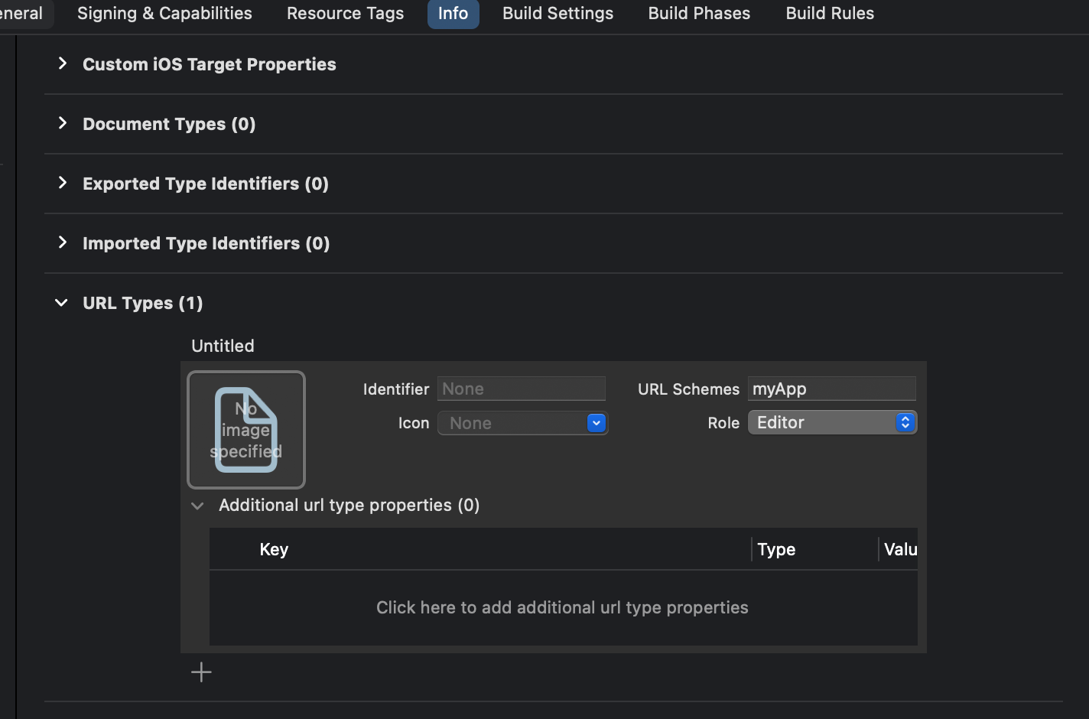Click the plus icon to add URL type
1089x719 pixels.
(201, 672)
